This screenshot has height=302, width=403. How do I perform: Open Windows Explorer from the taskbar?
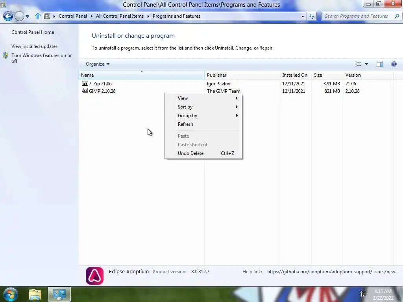[35, 295]
